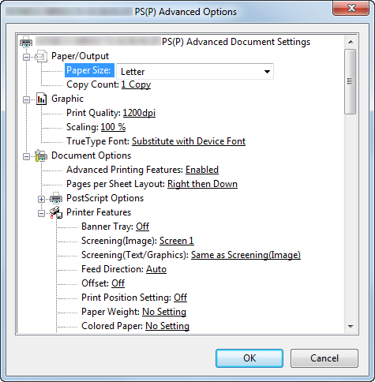The height and width of the screenshot is (382, 375).
Task: Open the Paper Size dropdown showing Letter
Action: pyautogui.click(x=195, y=71)
